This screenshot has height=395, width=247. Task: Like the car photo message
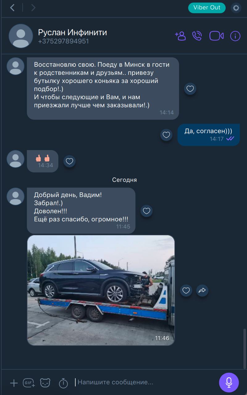click(x=186, y=290)
